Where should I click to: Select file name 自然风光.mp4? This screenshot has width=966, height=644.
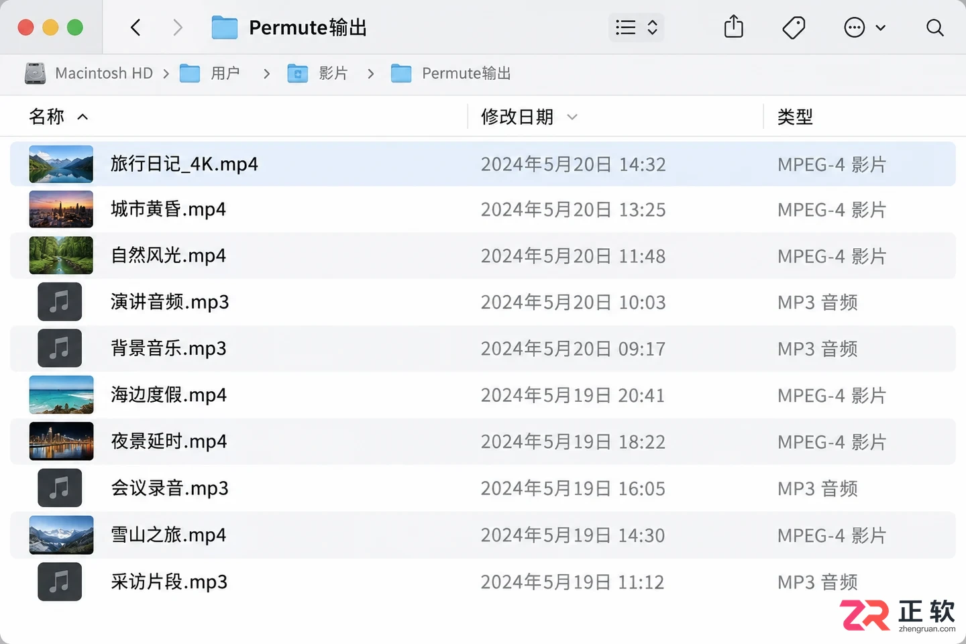pyautogui.click(x=168, y=256)
